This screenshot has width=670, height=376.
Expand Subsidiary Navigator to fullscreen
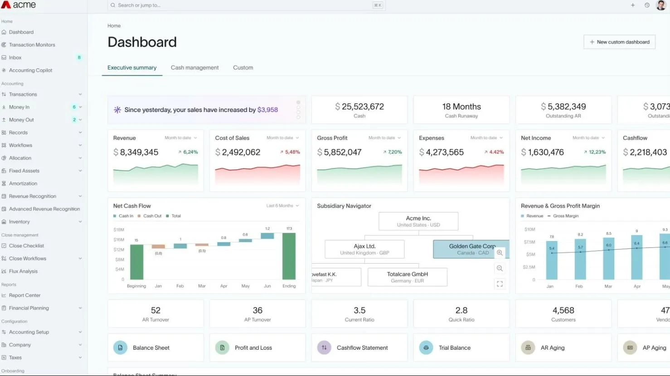(x=500, y=284)
